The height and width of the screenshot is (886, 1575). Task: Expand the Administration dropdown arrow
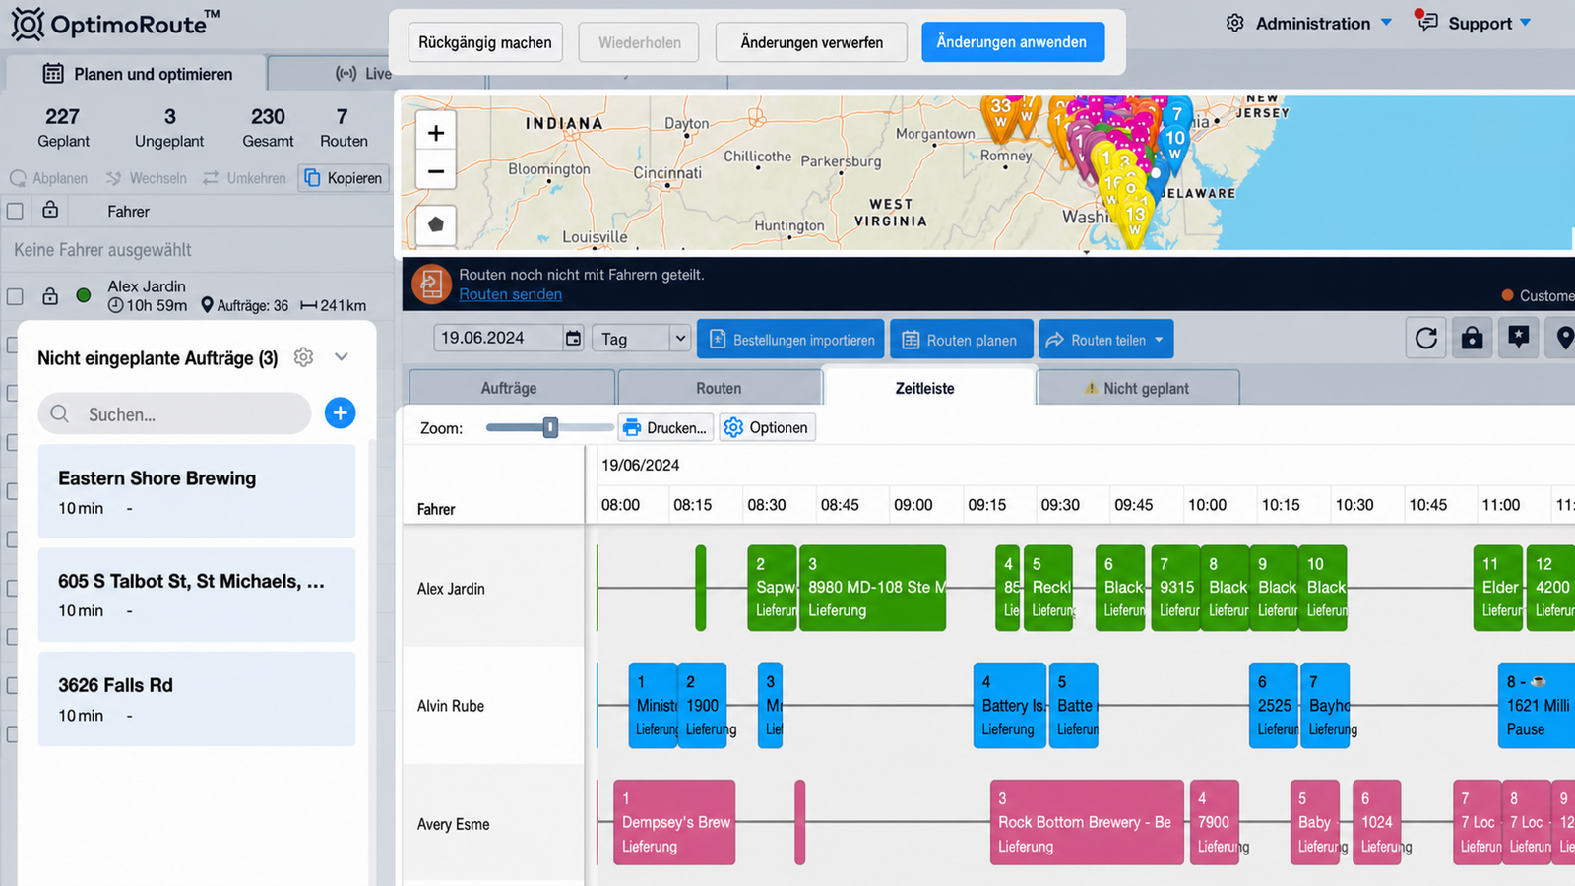(x=1386, y=22)
